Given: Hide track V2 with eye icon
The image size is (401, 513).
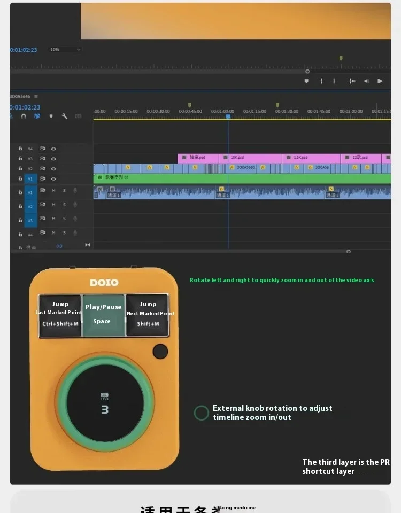Looking at the screenshot, I should (53, 169).
